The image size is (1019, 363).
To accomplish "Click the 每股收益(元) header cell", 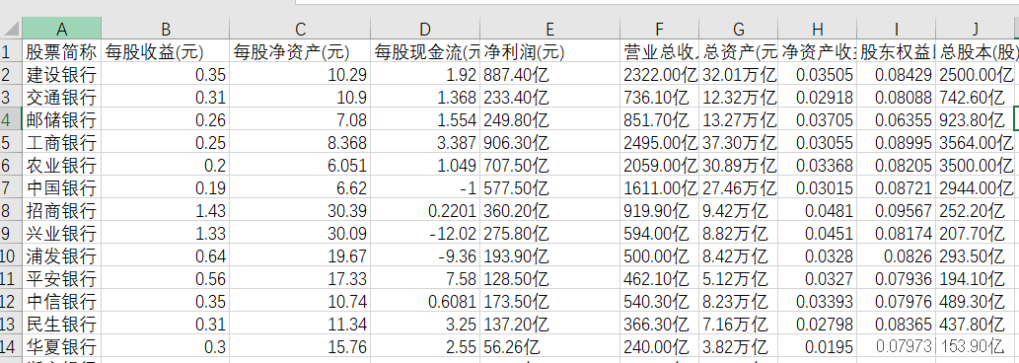I will point(166,50).
